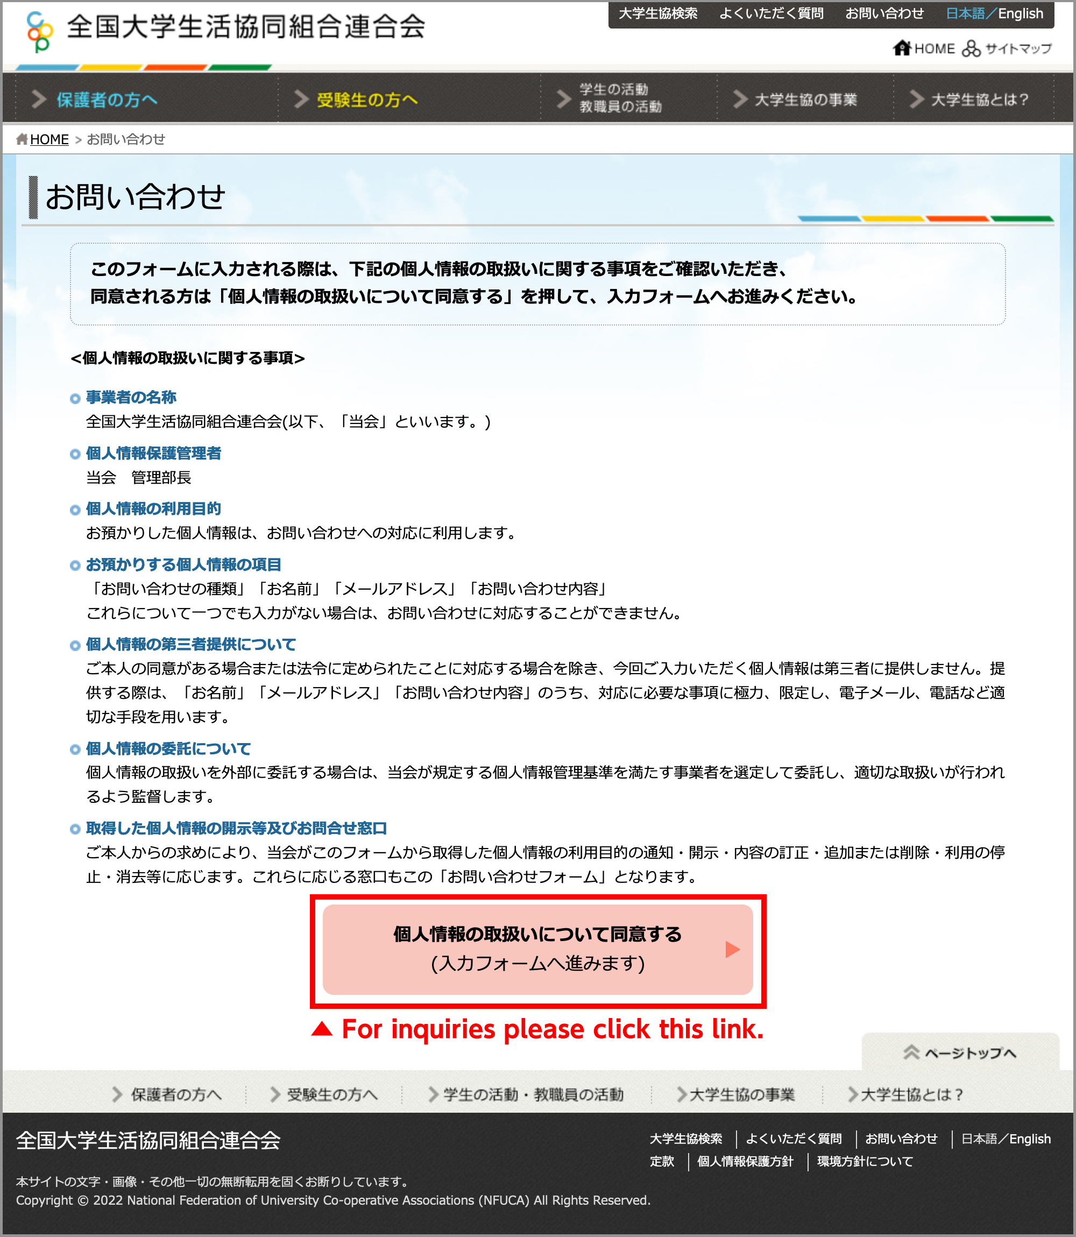Click the footer title 全国大学生活協同組合連合会
Screen dimensions: 1076x1237
[148, 1140]
